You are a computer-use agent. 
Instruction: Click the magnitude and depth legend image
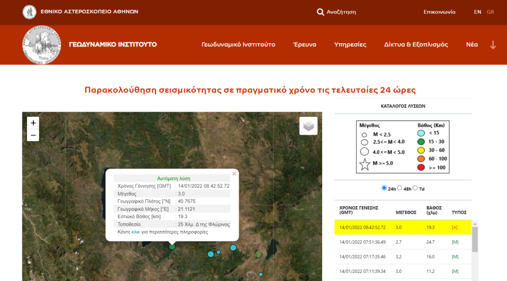(403, 147)
